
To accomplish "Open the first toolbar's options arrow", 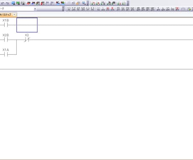I will [88, 3].
